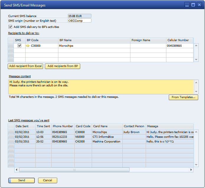Edit the SMS origin field OECComp

pos(79,21)
